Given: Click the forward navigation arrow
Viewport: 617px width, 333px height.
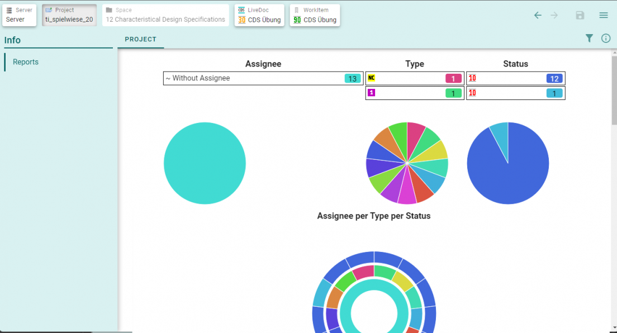Looking at the screenshot, I should (554, 16).
